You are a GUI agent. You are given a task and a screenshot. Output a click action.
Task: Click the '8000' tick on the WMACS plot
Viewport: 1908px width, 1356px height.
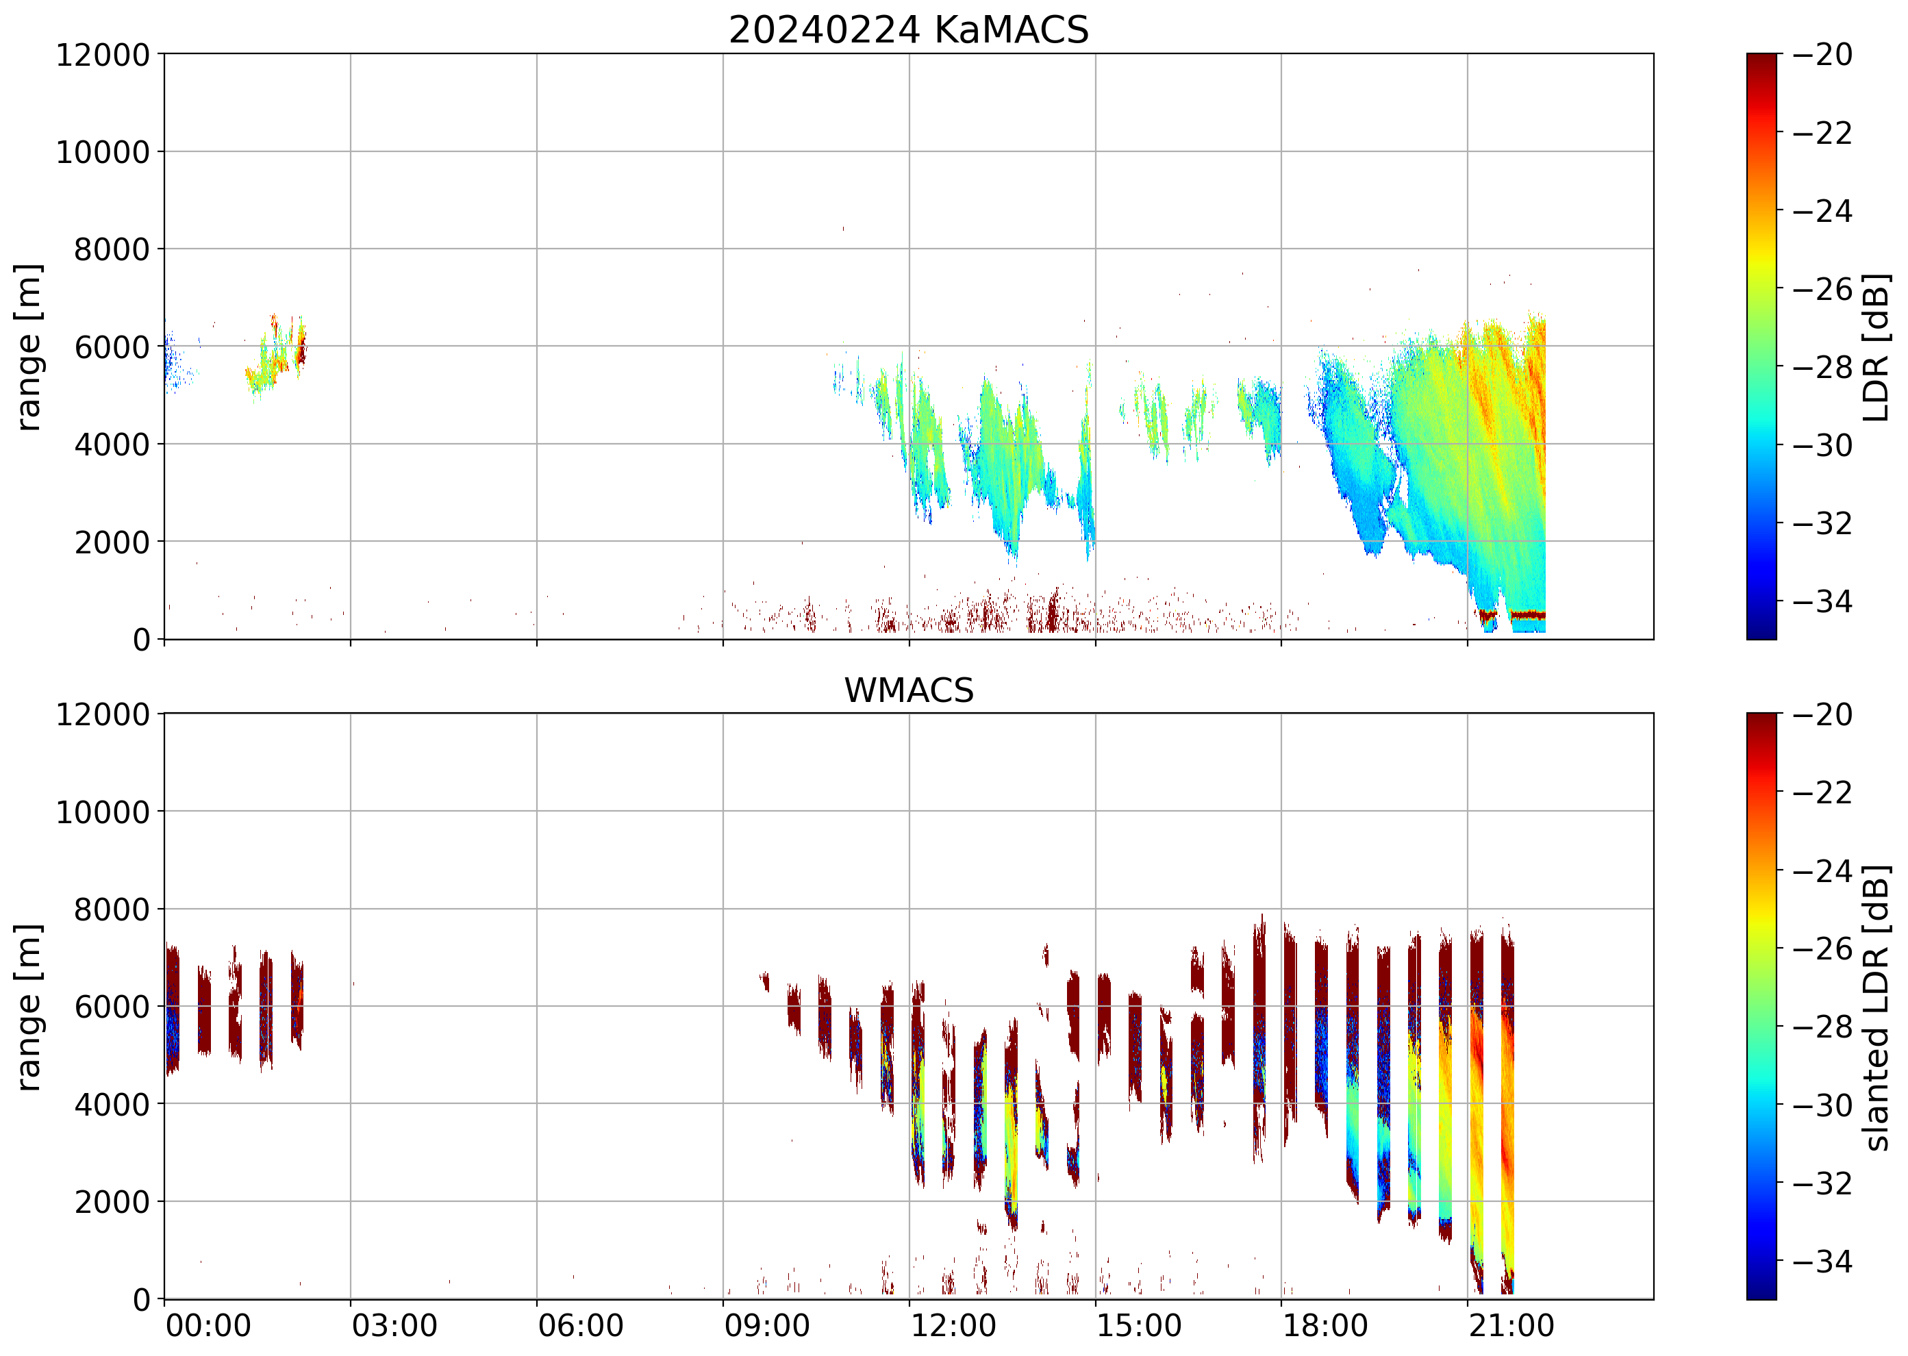coord(112,909)
